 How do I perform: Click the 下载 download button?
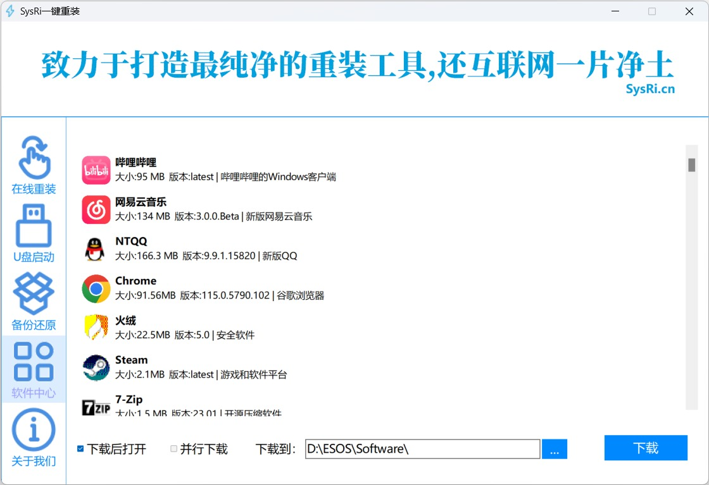[646, 448]
